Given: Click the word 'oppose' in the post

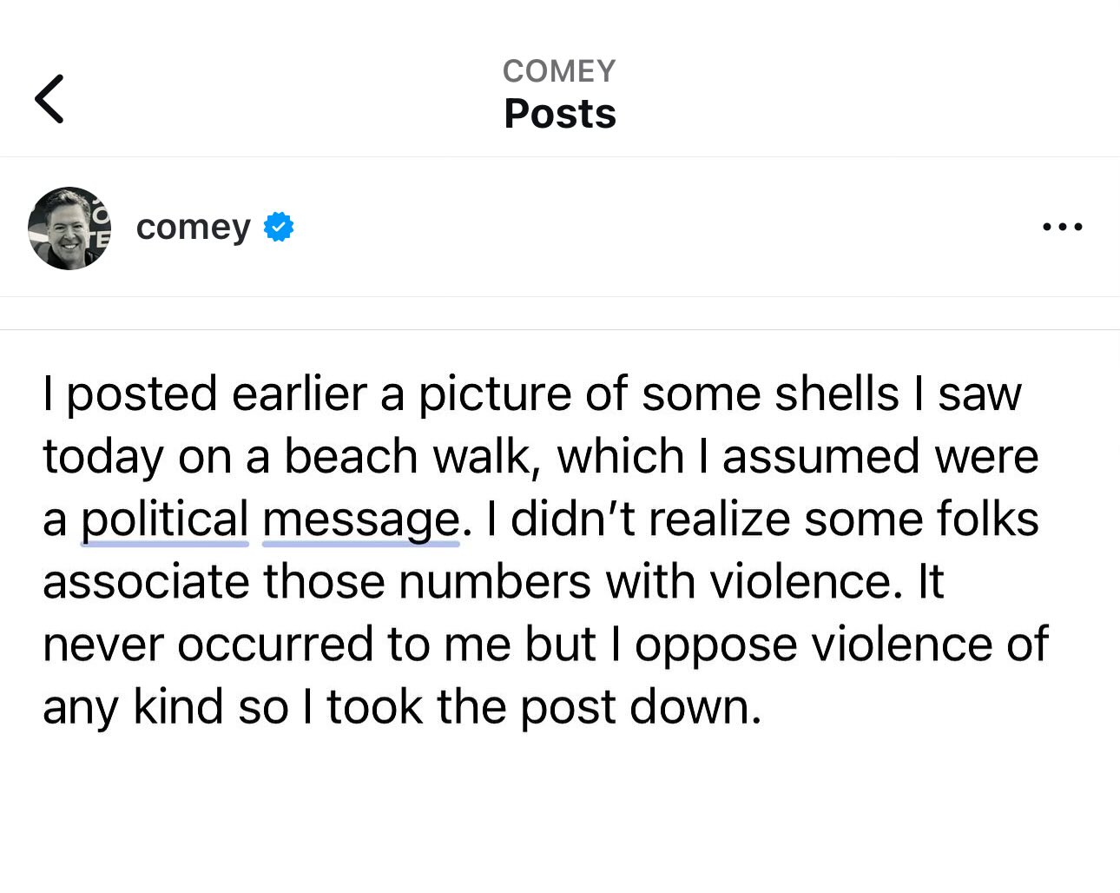Looking at the screenshot, I should click(715, 645).
